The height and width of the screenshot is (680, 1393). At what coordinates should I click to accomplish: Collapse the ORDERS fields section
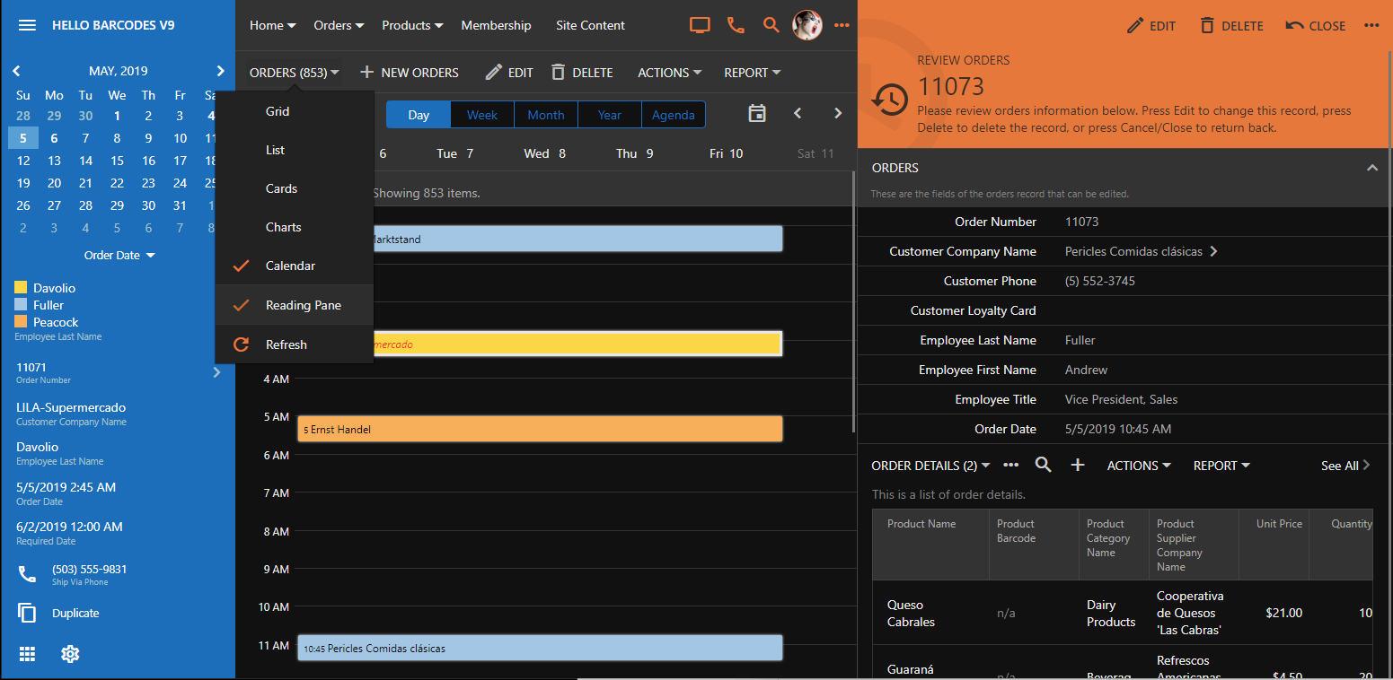[x=1372, y=167]
